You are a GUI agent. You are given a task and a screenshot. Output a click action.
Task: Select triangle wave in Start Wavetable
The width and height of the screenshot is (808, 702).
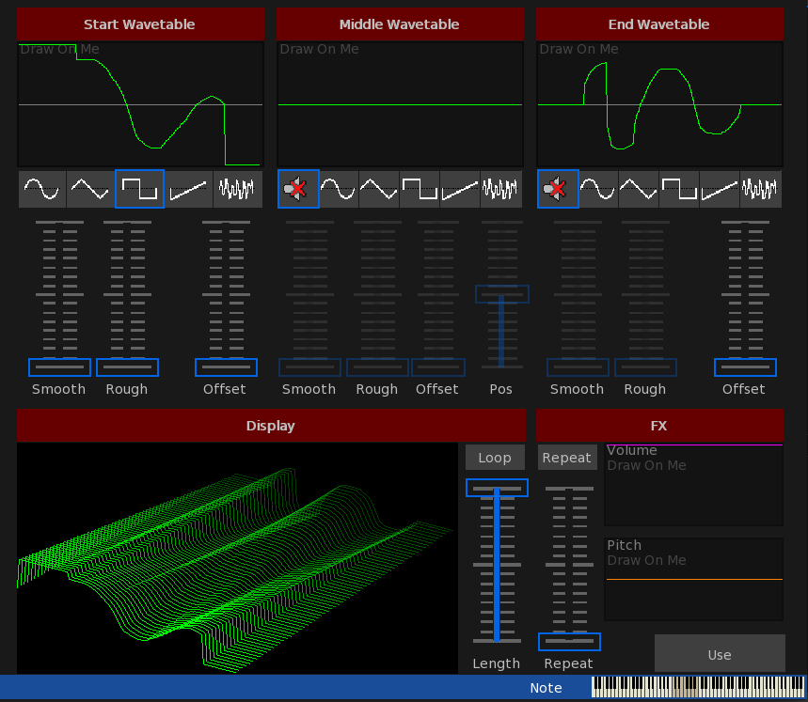(91, 189)
